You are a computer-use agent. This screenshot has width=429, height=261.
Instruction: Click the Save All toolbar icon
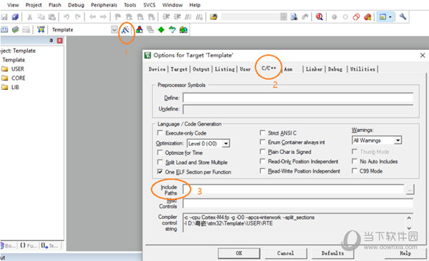pos(15,17)
